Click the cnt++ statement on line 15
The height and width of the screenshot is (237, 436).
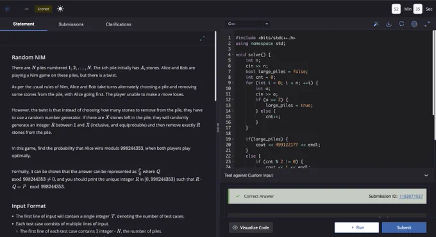point(273,117)
